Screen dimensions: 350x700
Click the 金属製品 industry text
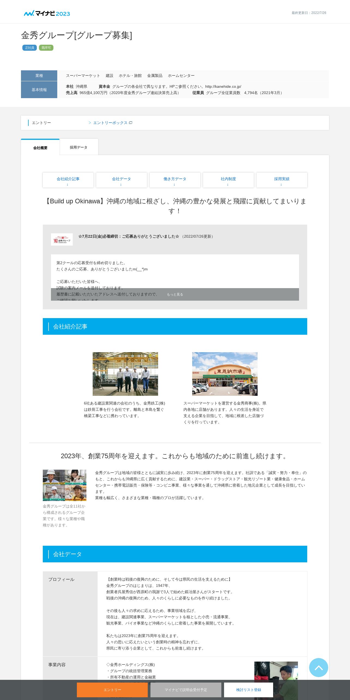coord(155,76)
